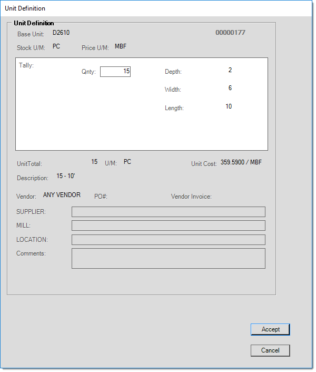Select the Base Unit value D2610
Image resolution: width=316 pixels, height=372 pixels.
61,33
